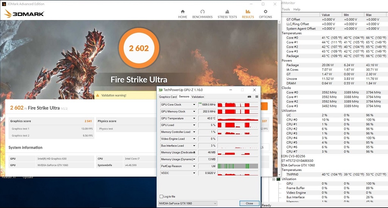Screen dimensions: 388x208
Task: Open Memory Usage (Dynamic) dropdown
Action: [x=194, y=159]
